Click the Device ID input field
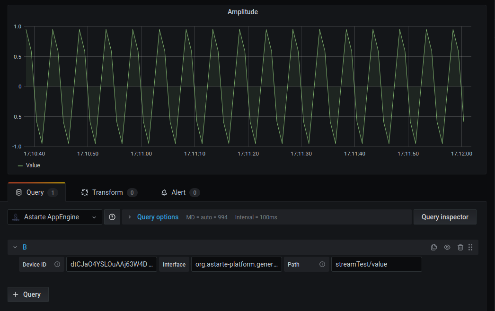The height and width of the screenshot is (311, 495). click(112, 264)
